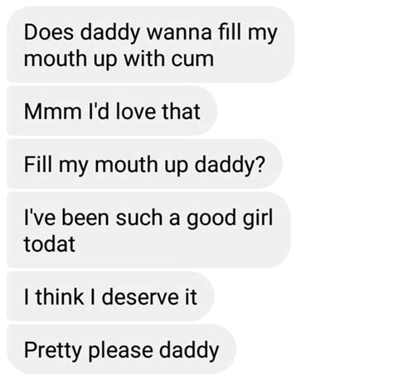This screenshot has height=380, width=393.
Task: Click the word 'that' in second message
Action: click(x=182, y=112)
